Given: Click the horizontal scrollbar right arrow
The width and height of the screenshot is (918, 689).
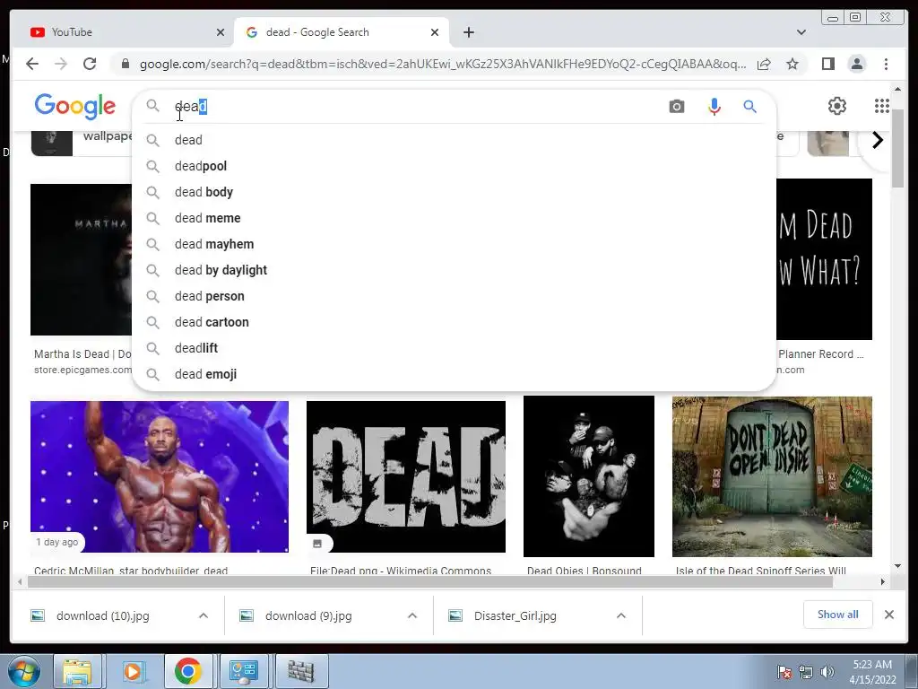Looking at the screenshot, I should [x=883, y=581].
